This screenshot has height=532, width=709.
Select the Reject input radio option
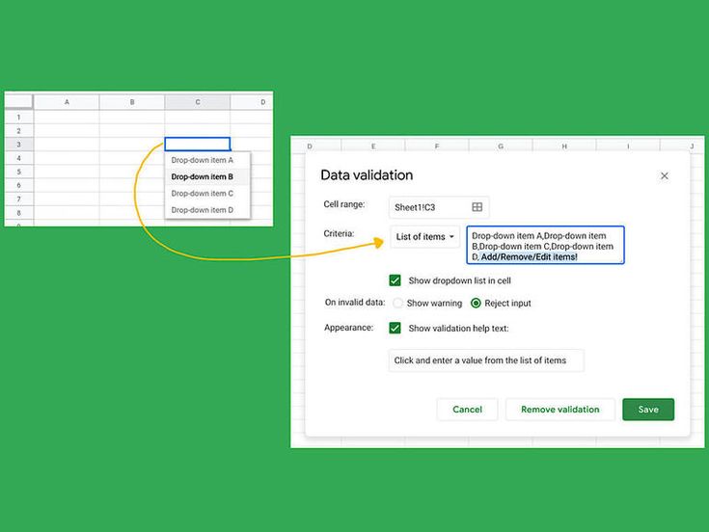[x=476, y=303]
